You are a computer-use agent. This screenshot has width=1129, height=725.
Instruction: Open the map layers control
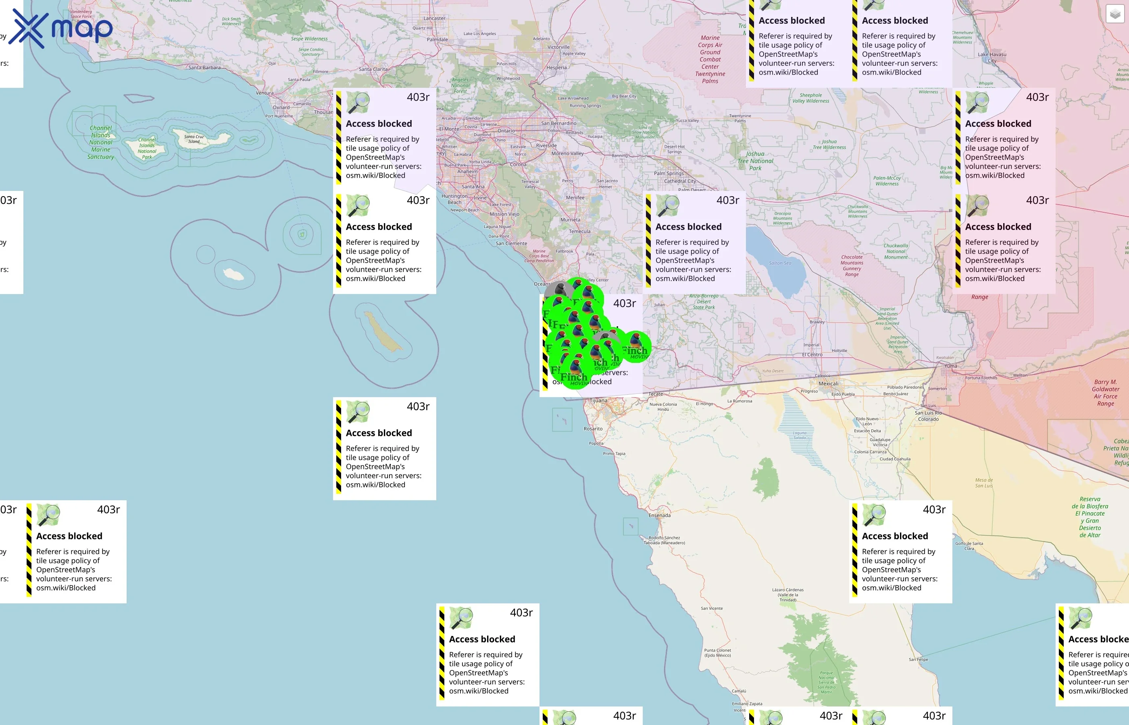point(1114,14)
